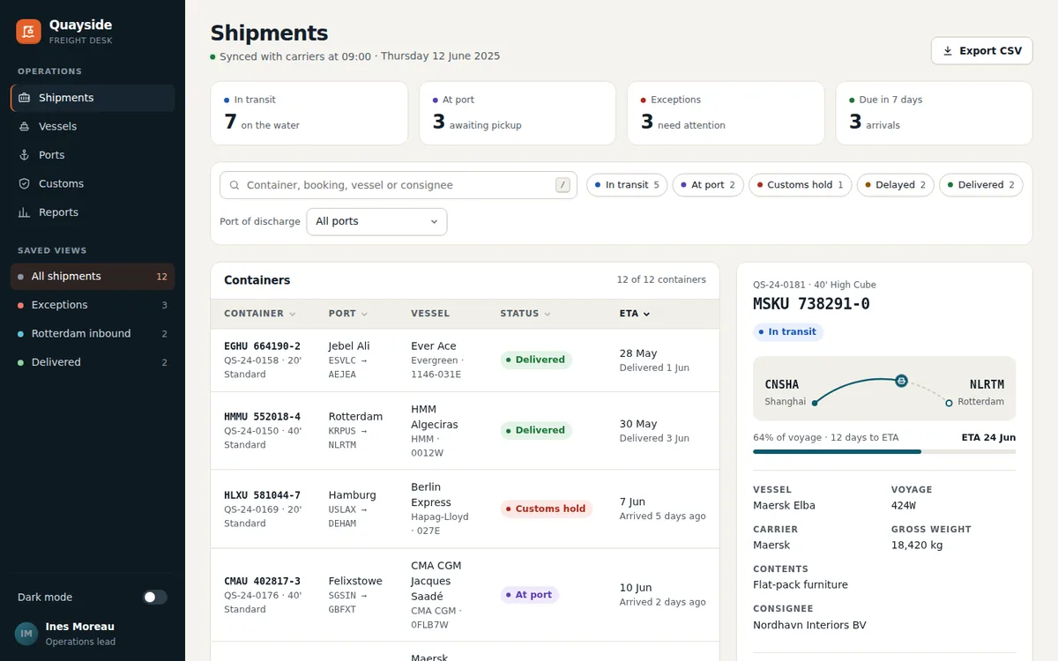Click the In transit badge in detail panel
This screenshot has height=661, width=1058.
pyautogui.click(x=788, y=332)
